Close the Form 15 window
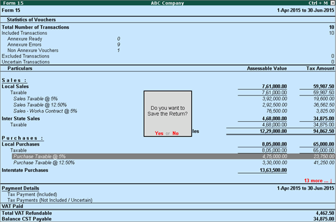The height and width of the screenshot is (222, 336). [332, 3]
